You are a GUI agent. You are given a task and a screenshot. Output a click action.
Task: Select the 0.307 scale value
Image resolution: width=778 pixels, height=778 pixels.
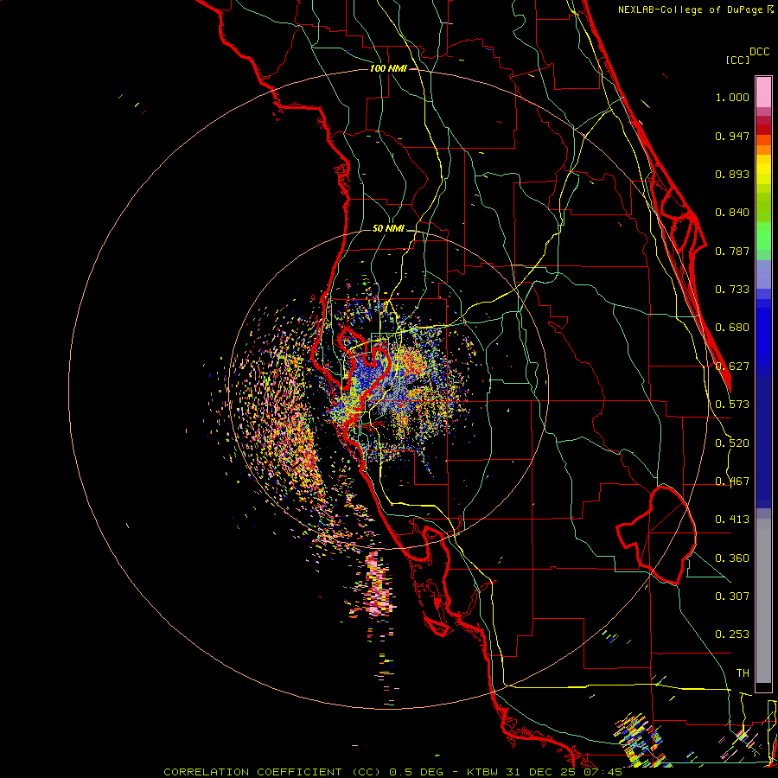click(x=732, y=596)
